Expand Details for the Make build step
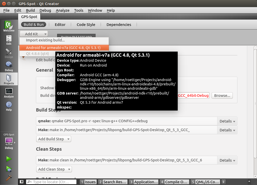Image resolution: width=257 pixels, height=185 pixels. (227, 130)
